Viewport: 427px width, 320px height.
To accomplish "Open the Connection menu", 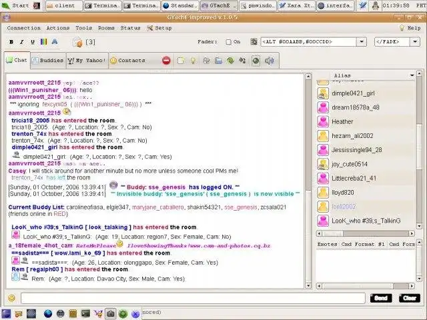I will click(24, 28).
